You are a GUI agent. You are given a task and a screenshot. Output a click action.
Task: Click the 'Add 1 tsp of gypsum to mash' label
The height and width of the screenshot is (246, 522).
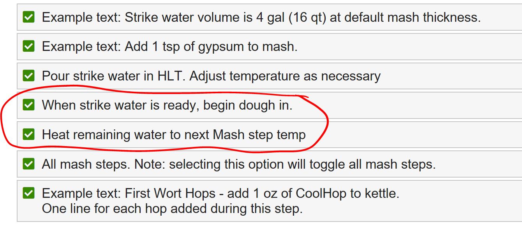211,47
